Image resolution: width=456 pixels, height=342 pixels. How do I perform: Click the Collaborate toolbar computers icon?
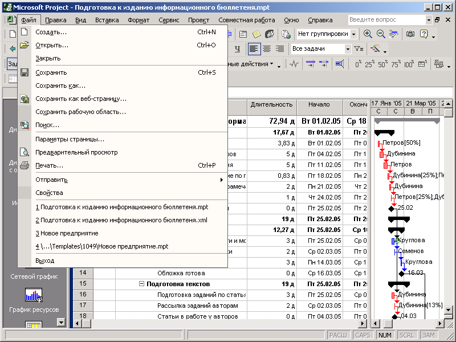coord(438,64)
